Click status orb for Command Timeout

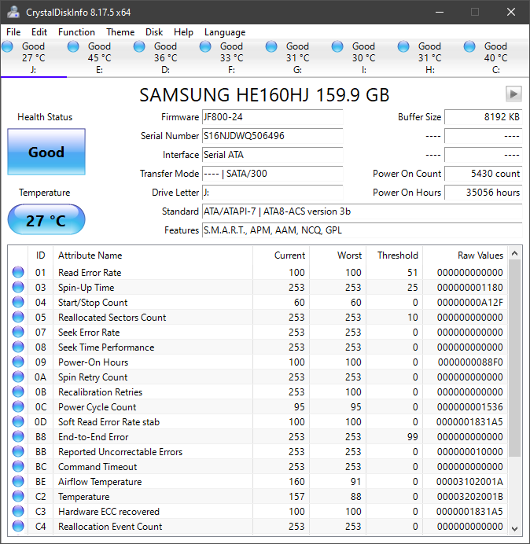[18, 466]
